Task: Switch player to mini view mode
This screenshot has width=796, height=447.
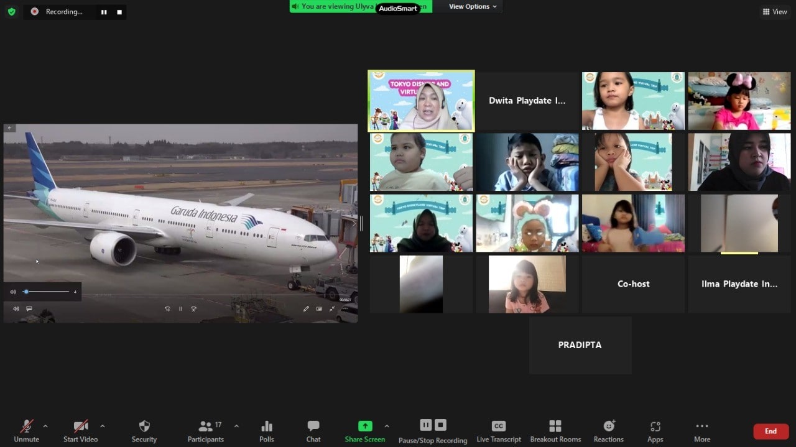Action: point(319,308)
